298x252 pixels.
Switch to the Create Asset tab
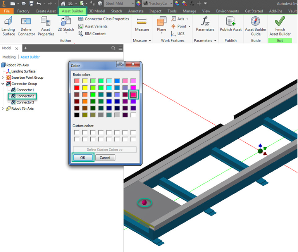[46, 11]
